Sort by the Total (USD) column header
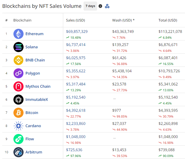Screen dimensions: 185x159 tap(168, 20)
